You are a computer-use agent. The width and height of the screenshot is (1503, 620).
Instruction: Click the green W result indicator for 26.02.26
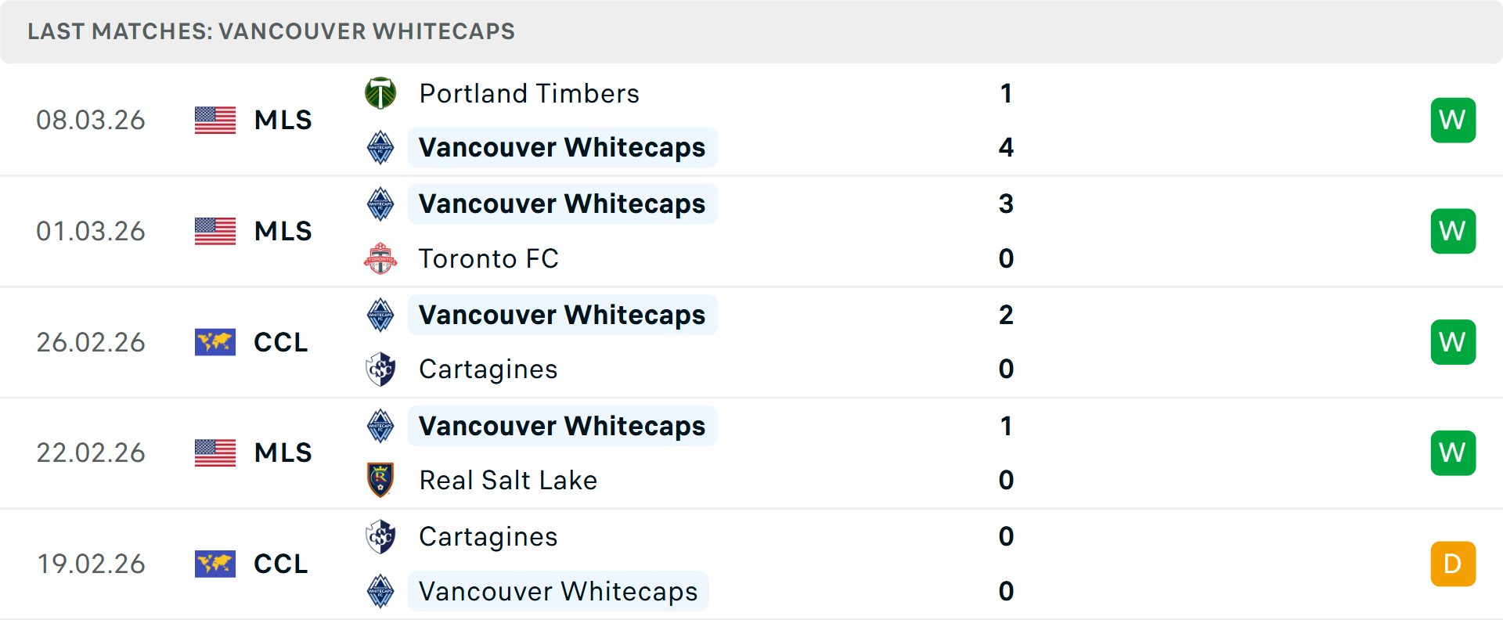(1453, 342)
